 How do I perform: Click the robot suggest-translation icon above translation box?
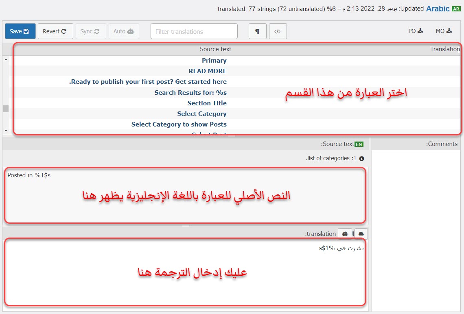pos(345,234)
